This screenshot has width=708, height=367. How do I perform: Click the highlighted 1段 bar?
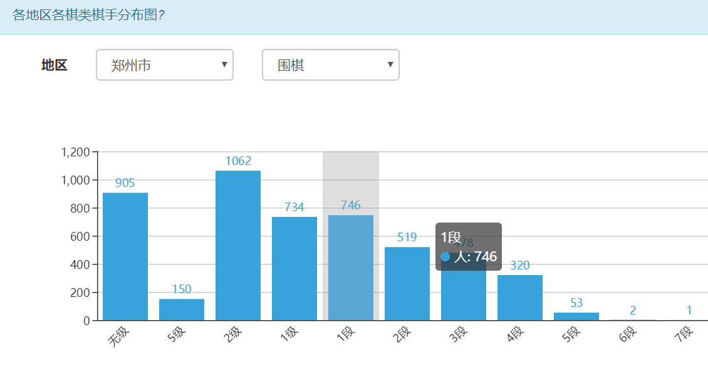351,268
